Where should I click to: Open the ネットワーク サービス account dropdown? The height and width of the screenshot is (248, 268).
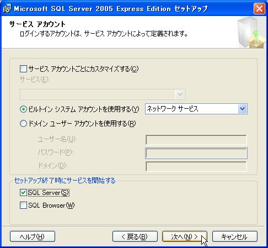click(x=196, y=109)
